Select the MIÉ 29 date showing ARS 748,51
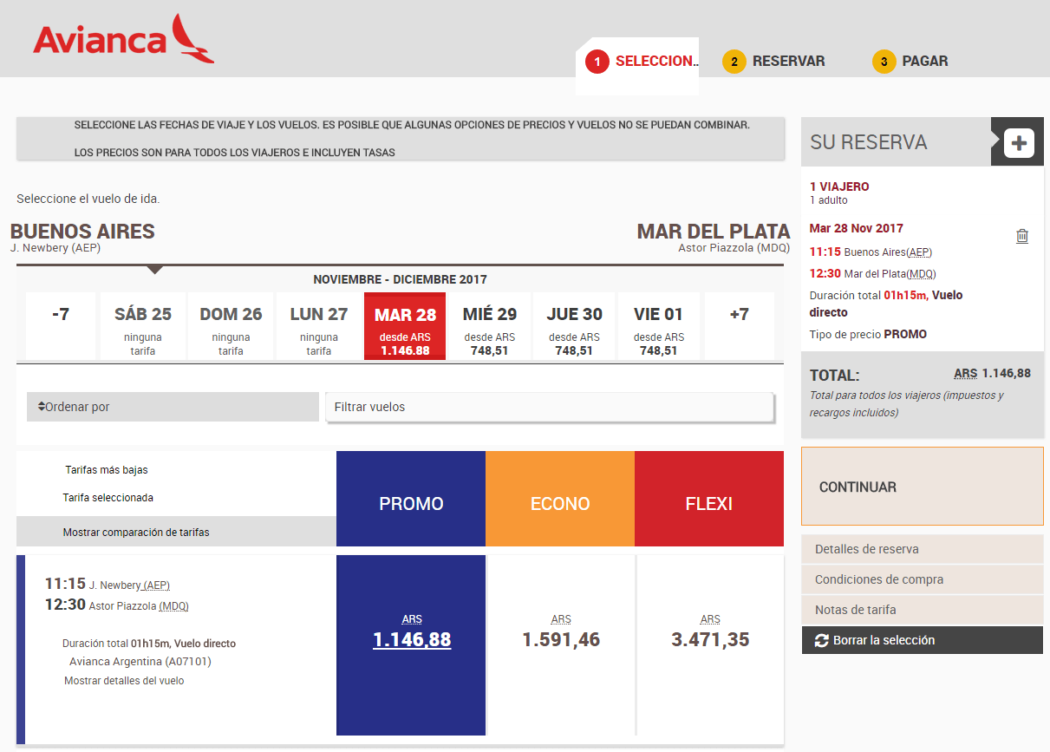The height and width of the screenshot is (752, 1050). (x=490, y=325)
